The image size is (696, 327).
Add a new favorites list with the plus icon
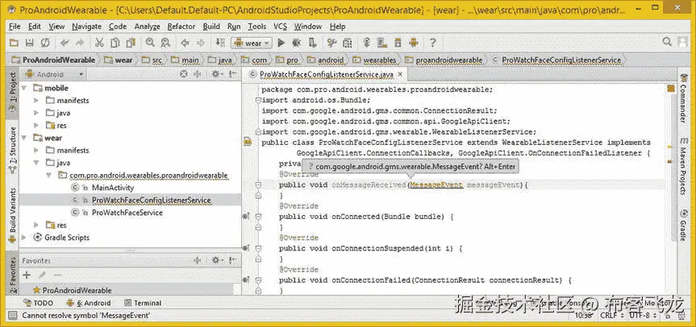point(27,275)
